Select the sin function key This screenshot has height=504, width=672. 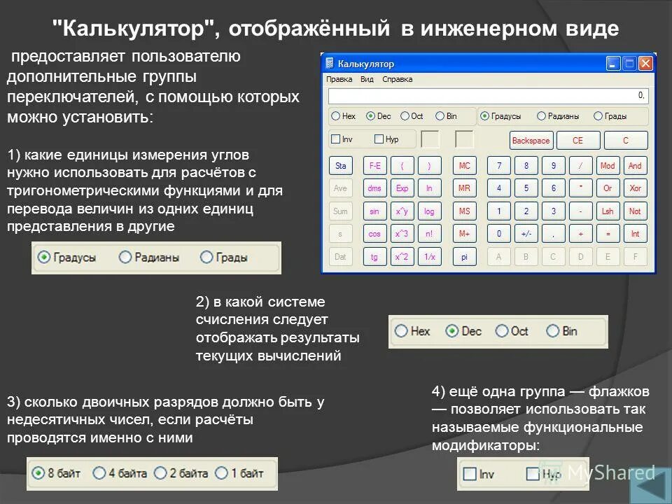pyautogui.click(x=374, y=211)
